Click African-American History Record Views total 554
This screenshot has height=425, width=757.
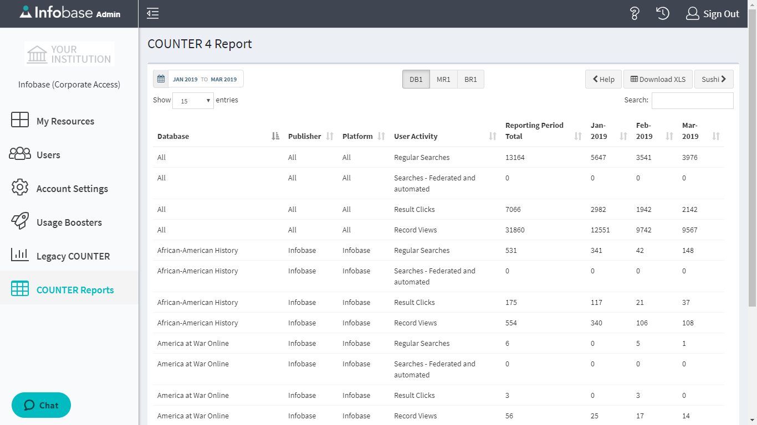(x=511, y=323)
